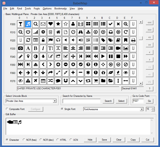Clear the edit buffer
This screenshot has height=147, width=160.
point(119,140)
